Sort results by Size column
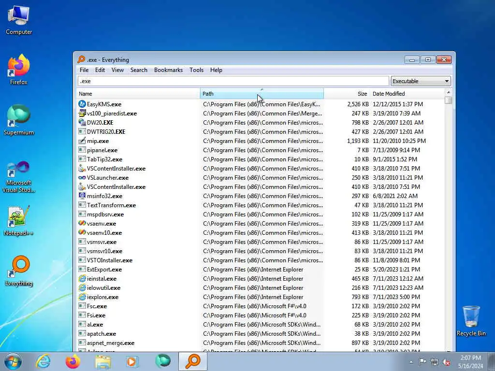495x371 pixels. 347,94
